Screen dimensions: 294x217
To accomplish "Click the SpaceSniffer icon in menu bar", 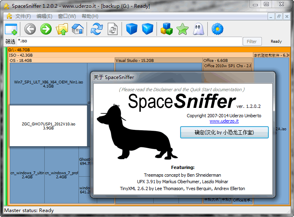I will pos(9,16).
